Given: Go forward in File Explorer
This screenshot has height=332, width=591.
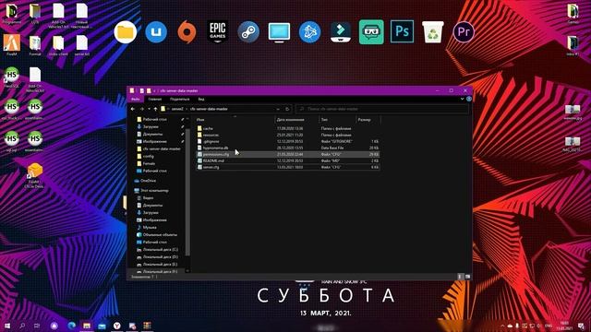Looking at the screenshot, I should 141,109.
